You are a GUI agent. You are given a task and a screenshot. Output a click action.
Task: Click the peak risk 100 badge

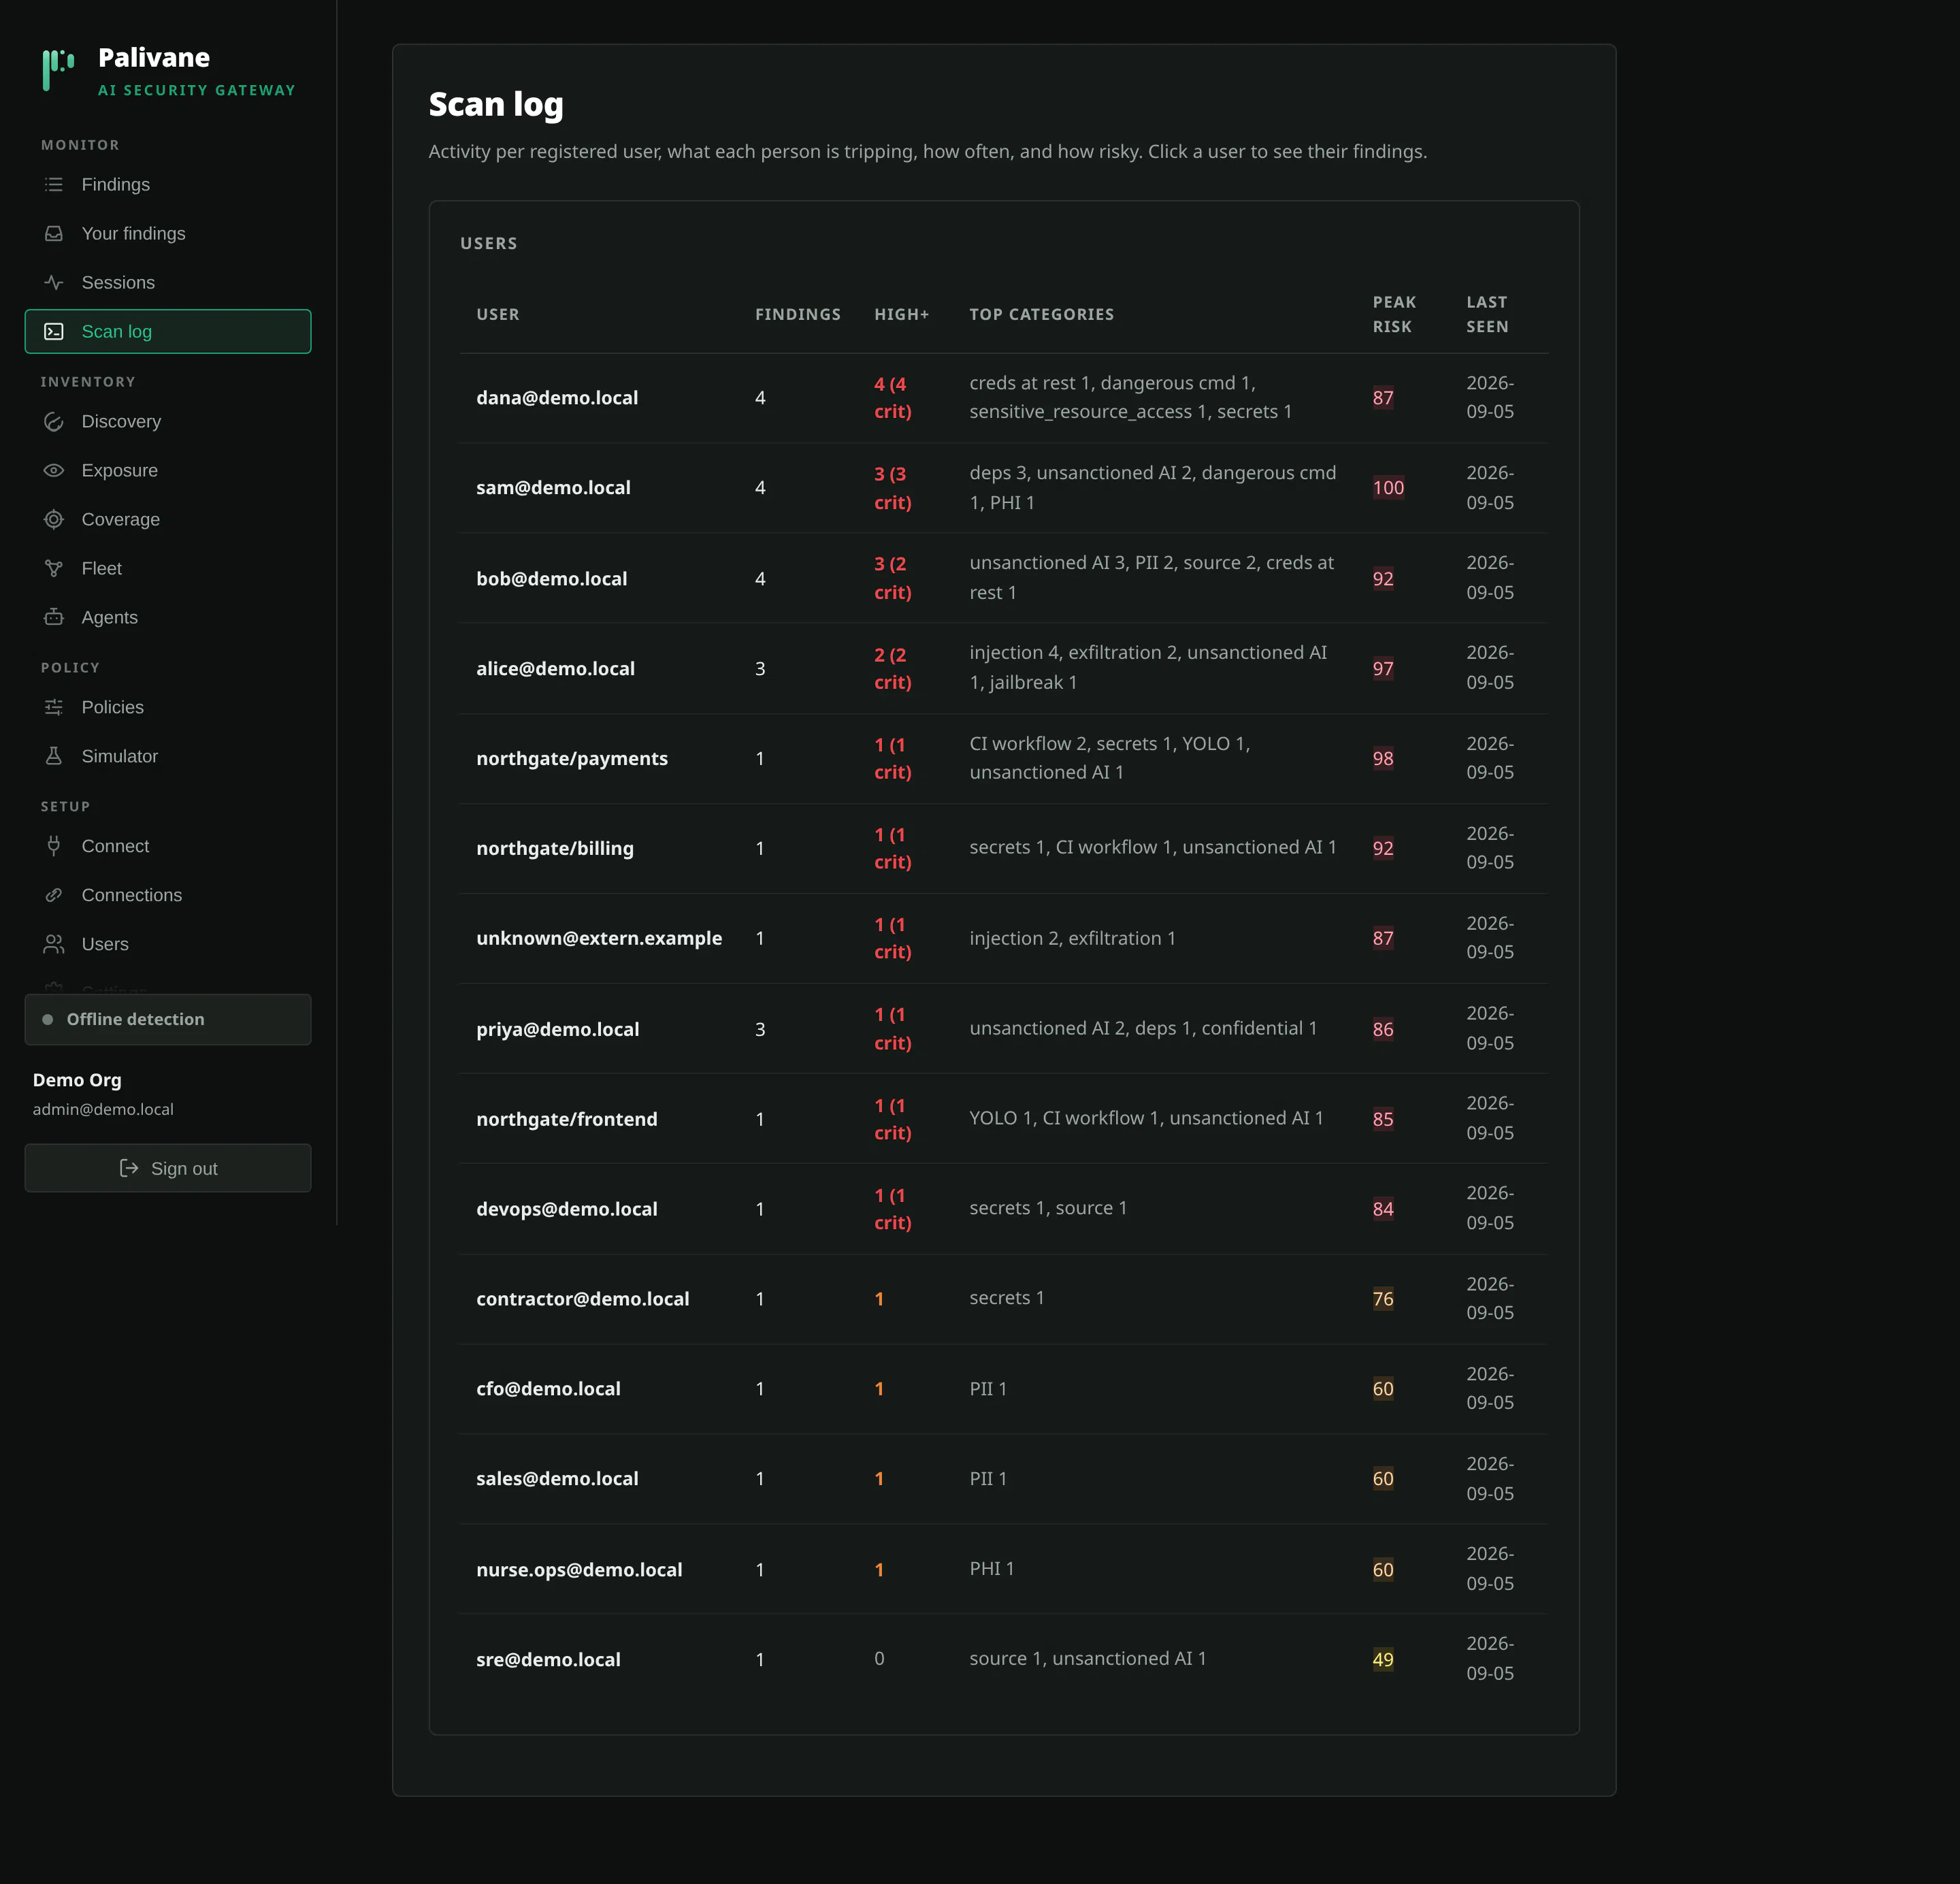[1388, 488]
